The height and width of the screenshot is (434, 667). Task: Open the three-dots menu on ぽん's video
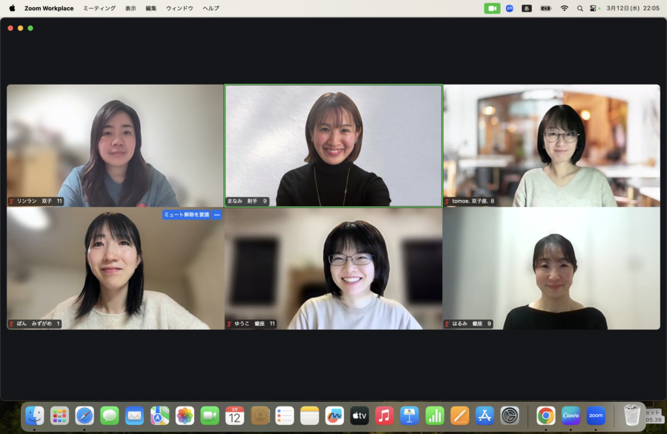click(217, 214)
